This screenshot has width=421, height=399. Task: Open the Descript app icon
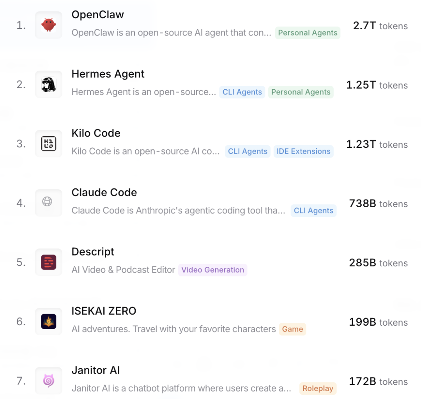[x=49, y=262]
